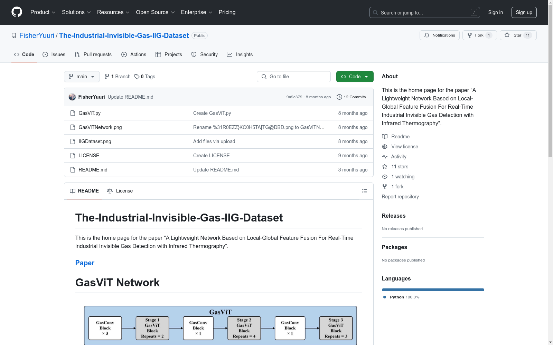Click the branch icon beside 1 Branch
Screen dimensions: 553x345
107,77
